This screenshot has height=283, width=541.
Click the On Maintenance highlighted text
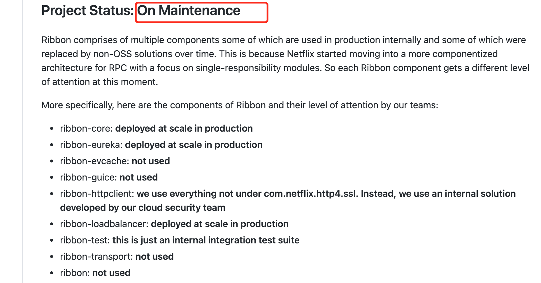[x=189, y=11]
